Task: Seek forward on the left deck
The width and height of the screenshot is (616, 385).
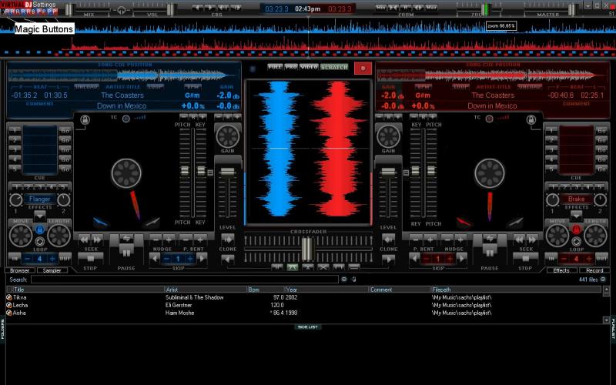Action: pos(97,239)
